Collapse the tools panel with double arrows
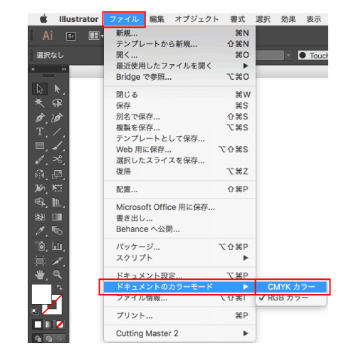Image resolution: width=356 pixels, height=356 pixels. coord(63,69)
